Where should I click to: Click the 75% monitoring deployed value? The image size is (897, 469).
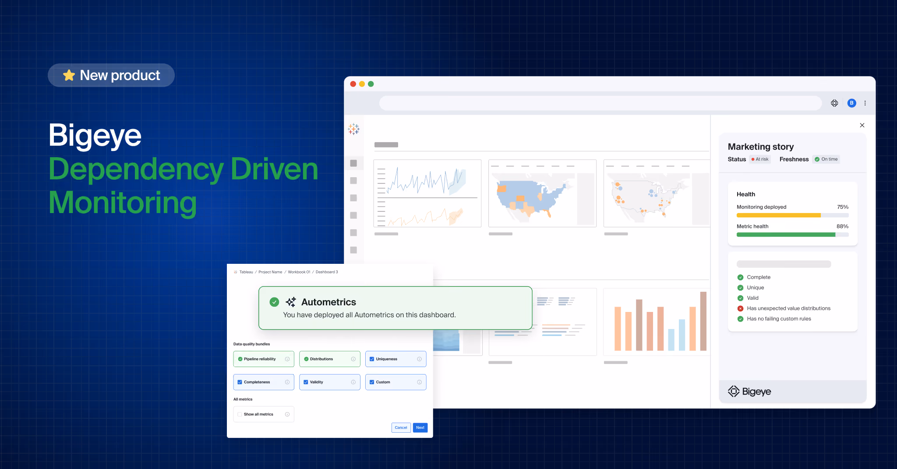(843, 207)
